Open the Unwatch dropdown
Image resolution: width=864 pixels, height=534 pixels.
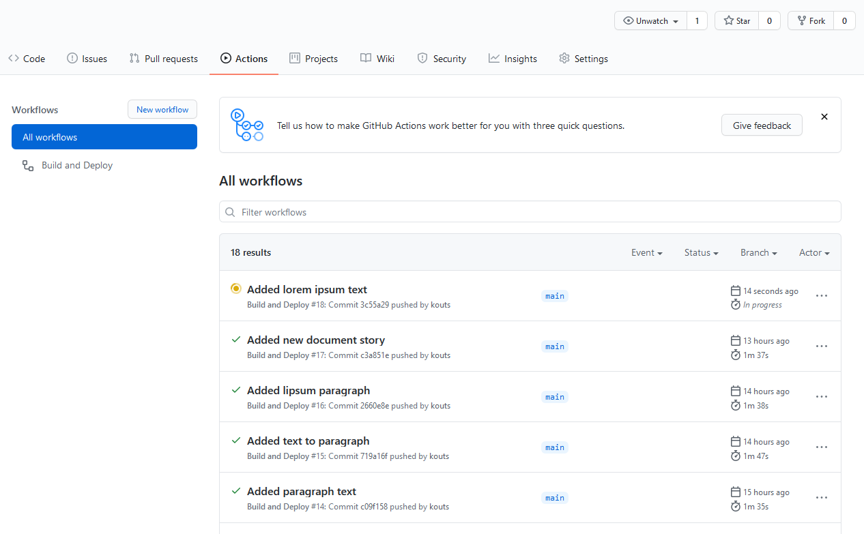click(x=650, y=21)
